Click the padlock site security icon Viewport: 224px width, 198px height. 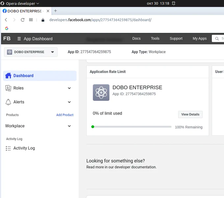pyautogui.click(x=43, y=20)
